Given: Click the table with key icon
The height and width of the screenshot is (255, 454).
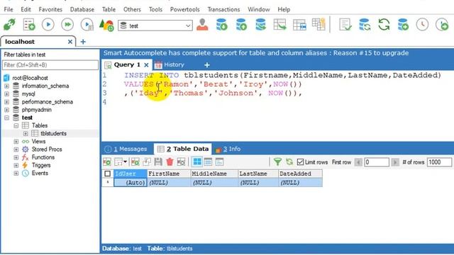Looking at the screenshot, I should (319, 25).
